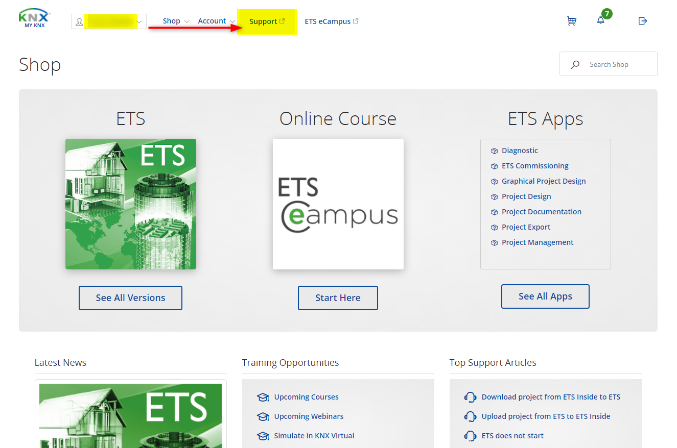Click the ETS house product image
The height and width of the screenshot is (448, 677).
(x=131, y=204)
